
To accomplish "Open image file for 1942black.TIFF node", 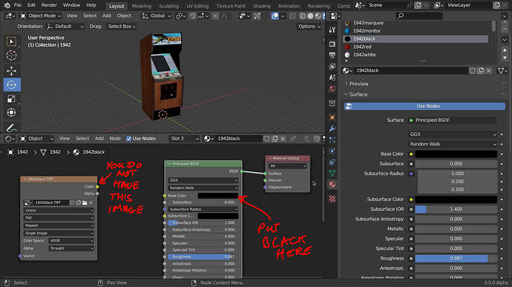I will [85, 203].
